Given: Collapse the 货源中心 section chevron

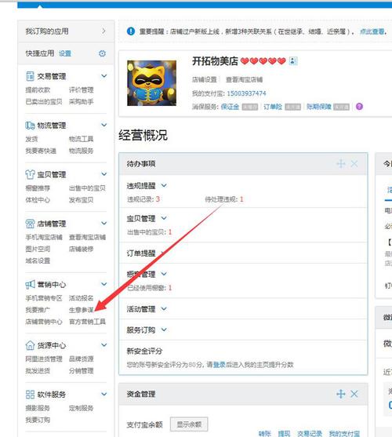Looking at the screenshot, I should coord(103,345).
